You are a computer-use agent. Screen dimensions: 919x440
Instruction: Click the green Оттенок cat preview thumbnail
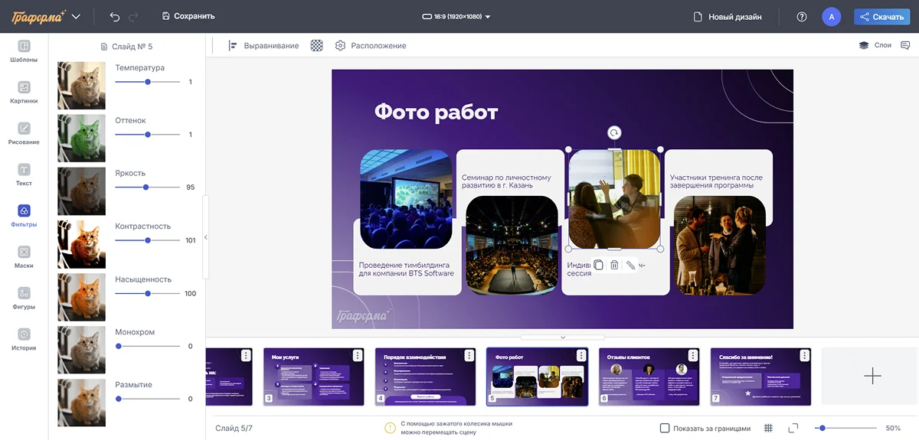tap(81, 138)
